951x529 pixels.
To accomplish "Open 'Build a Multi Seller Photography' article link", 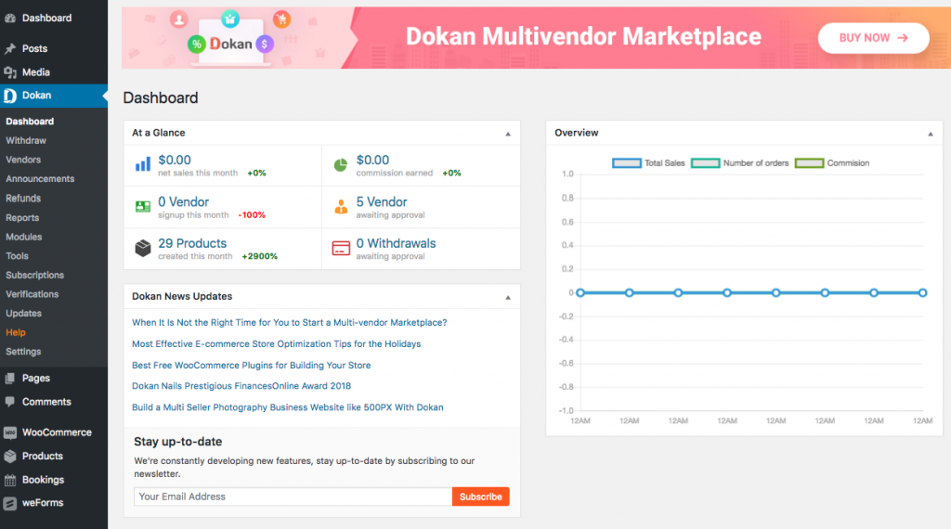I will click(x=288, y=407).
